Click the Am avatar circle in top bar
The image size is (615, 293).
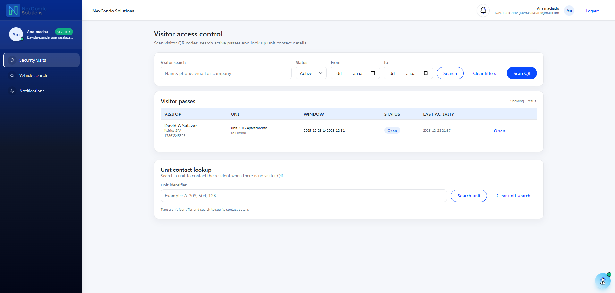point(569,11)
